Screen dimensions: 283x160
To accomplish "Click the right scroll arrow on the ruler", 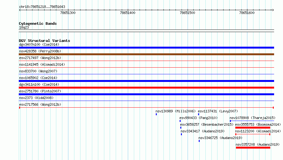I will [x=273, y=10].
